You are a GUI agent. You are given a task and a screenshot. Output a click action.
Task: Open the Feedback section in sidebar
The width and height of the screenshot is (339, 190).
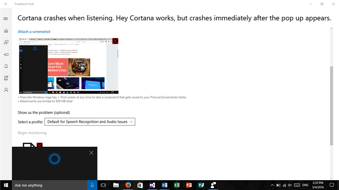pos(6,42)
